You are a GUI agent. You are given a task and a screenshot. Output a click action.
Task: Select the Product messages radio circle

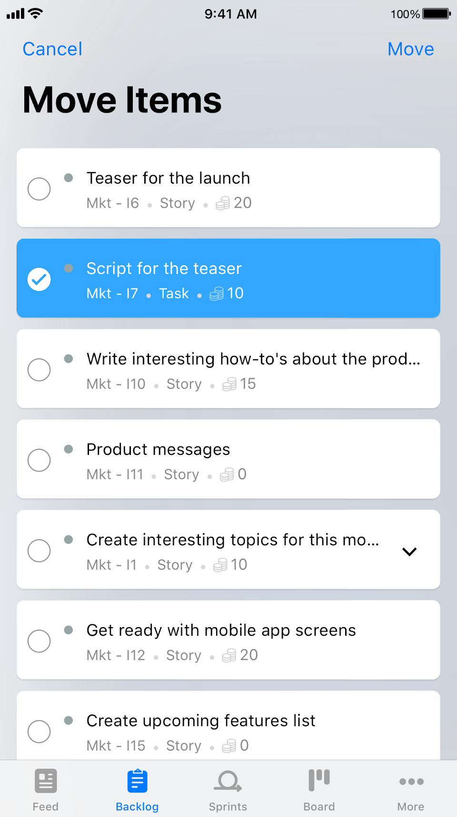pos(39,460)
